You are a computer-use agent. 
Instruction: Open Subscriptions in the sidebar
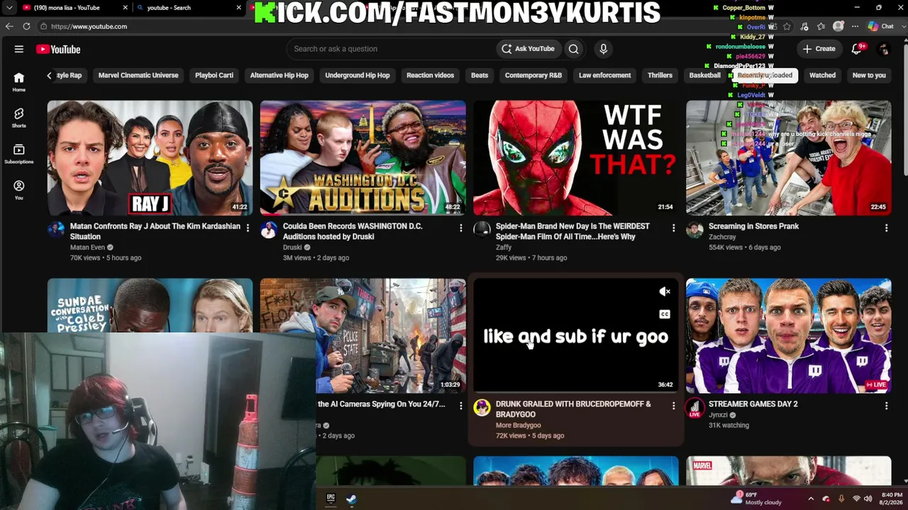[19, 154]
